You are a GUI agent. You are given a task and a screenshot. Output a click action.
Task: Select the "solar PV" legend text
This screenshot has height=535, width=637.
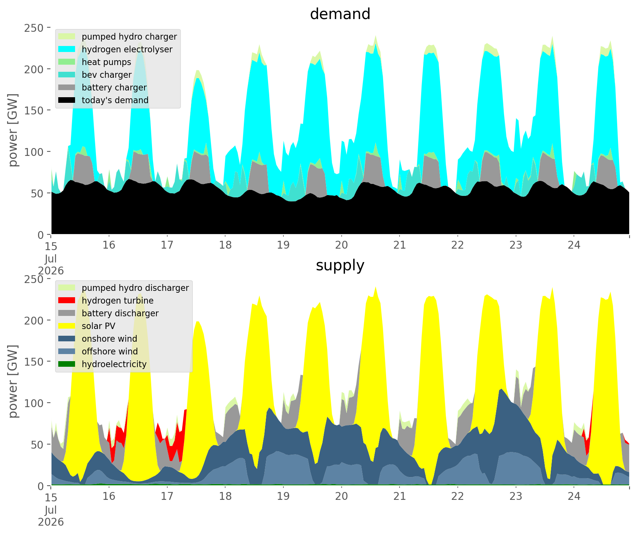[x=99, y=326]
